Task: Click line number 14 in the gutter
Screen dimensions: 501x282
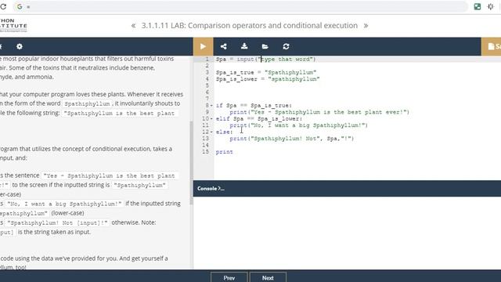Action: (205, 145)
